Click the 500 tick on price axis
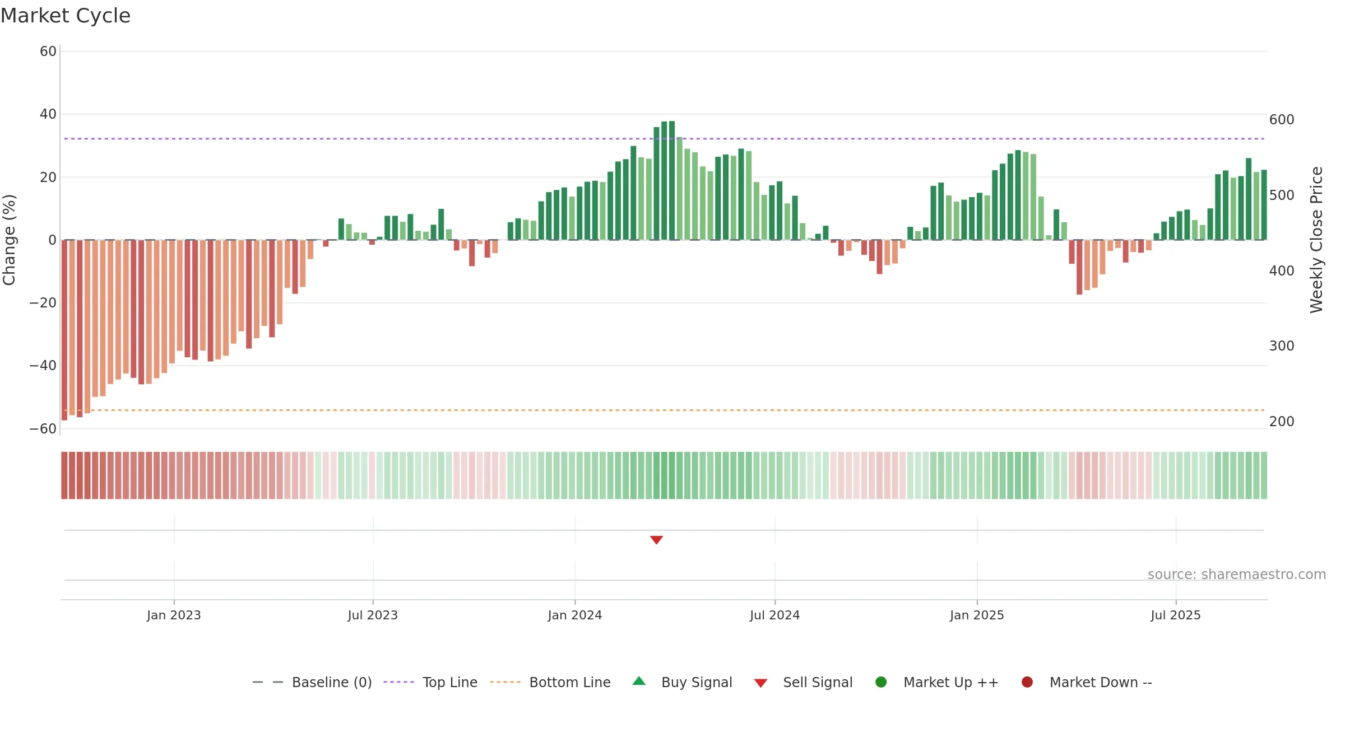 click(x=1282, y=195)
